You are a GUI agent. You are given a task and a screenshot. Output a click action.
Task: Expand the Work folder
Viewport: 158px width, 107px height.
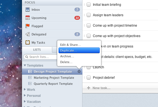point(25,89)
